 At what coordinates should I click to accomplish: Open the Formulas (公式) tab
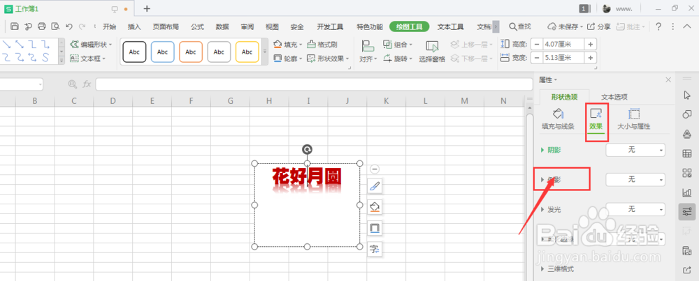pyautogui.click(x=198, y=26)
